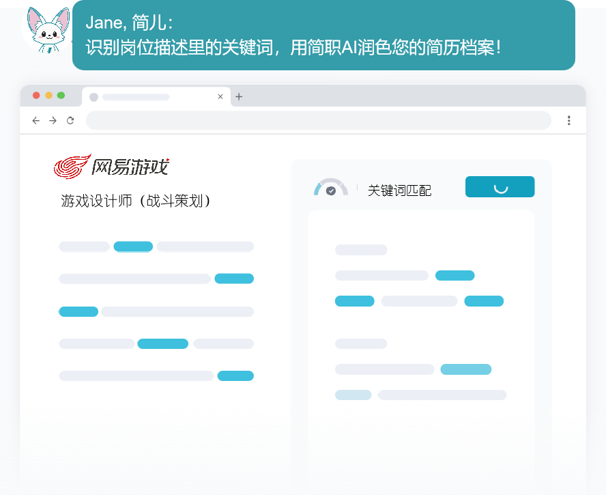
Task: Click the fox mascot avatar
Action: pyautogui.click(x=46, y=29)
